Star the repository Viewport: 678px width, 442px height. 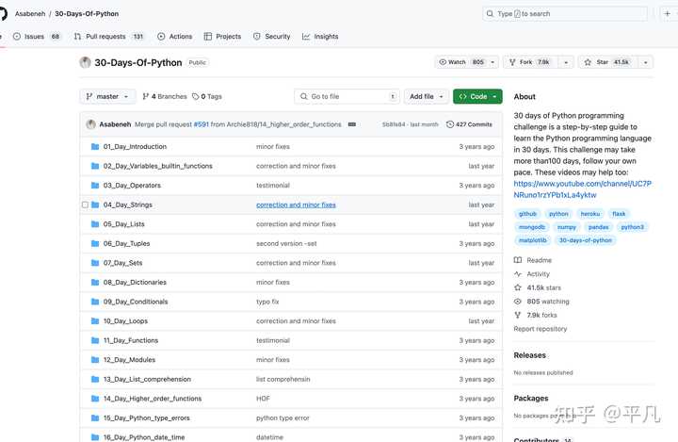click(x=607, y=62)
